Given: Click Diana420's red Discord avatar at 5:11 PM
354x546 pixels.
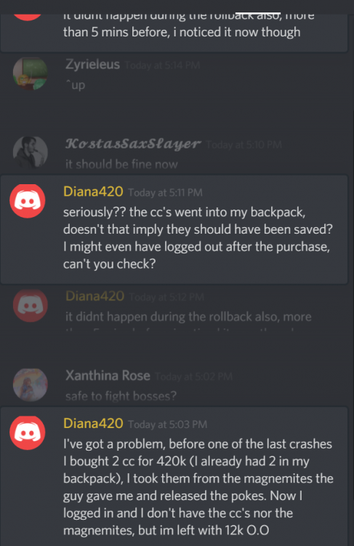Looking at the screenshot, I should click(x=28, y=201).
